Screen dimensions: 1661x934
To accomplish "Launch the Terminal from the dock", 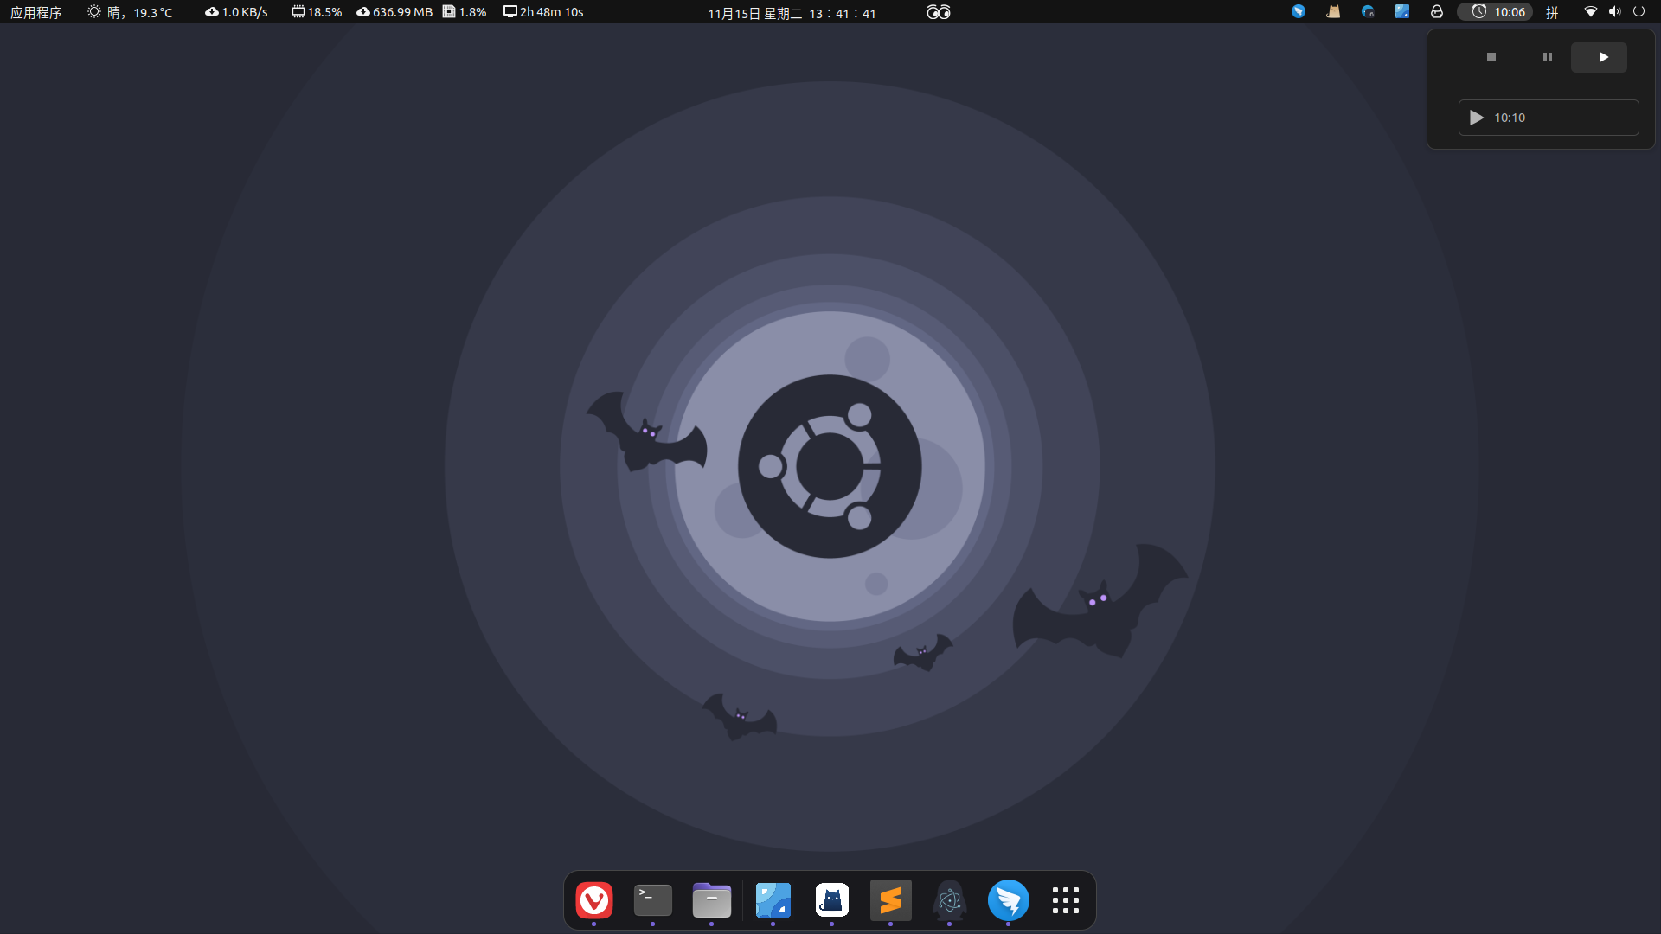I will (x=653, y=900).
